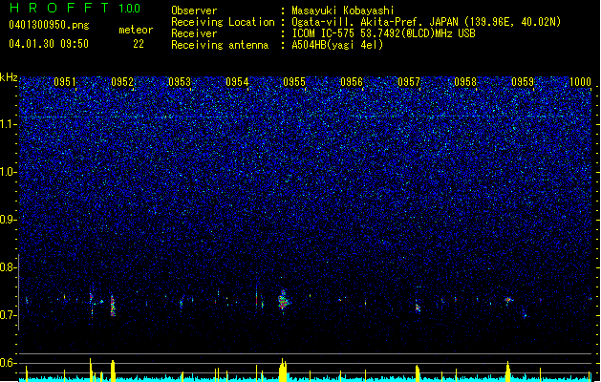Image resolution: width=601 pixels, height=382 pixels.
Task: Click the 0953 time marker
Action: coord(180,82)
